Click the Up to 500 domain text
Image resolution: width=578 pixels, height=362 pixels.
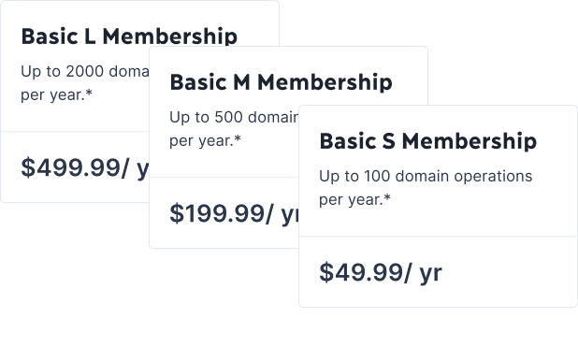[234, 117]
